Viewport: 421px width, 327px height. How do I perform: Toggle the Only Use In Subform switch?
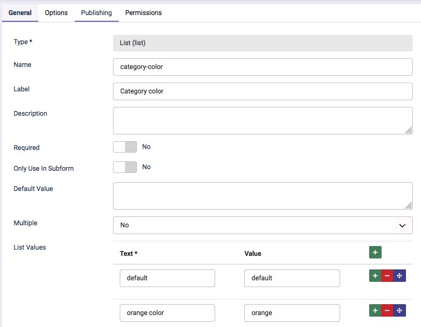click(125, 167)
